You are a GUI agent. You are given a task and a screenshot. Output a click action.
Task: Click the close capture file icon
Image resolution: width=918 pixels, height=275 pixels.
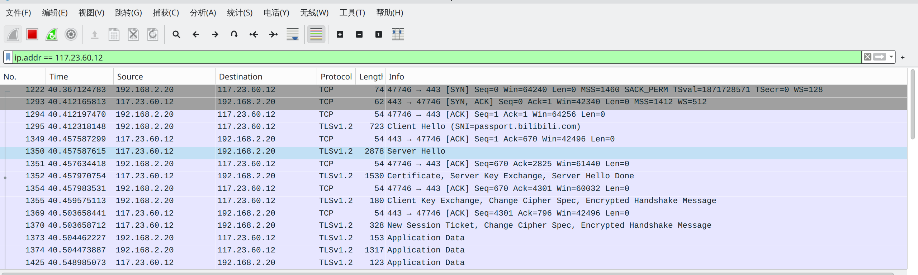click(x=133, y=34)
